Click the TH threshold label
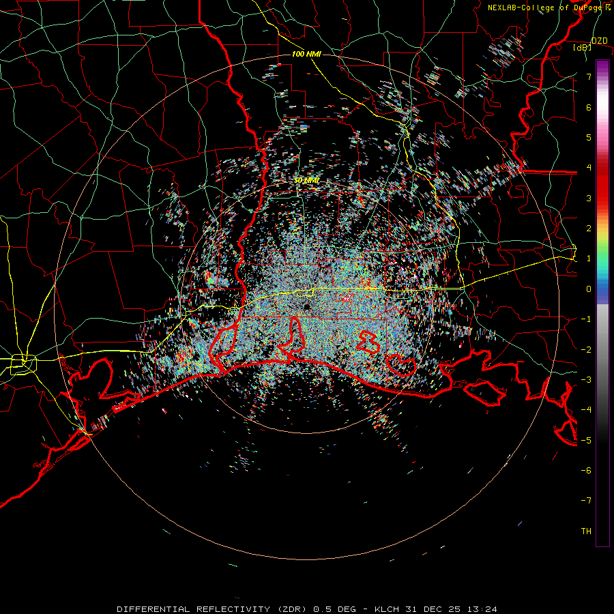This screenshot has width=614, height=614. (x=586, y=531)
